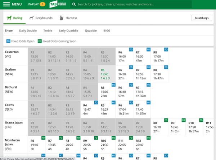Click FO badge on Casterton R6

tap(131, 49)
